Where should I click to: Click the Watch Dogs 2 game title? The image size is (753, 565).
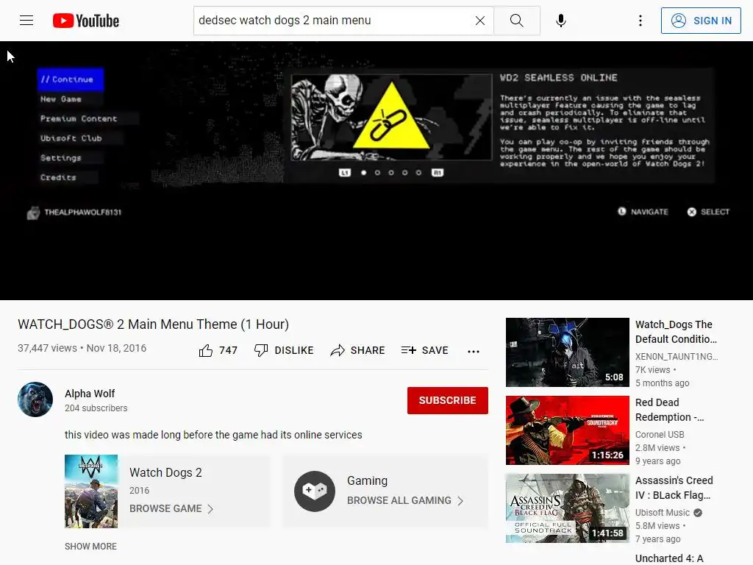pos(165,473)
